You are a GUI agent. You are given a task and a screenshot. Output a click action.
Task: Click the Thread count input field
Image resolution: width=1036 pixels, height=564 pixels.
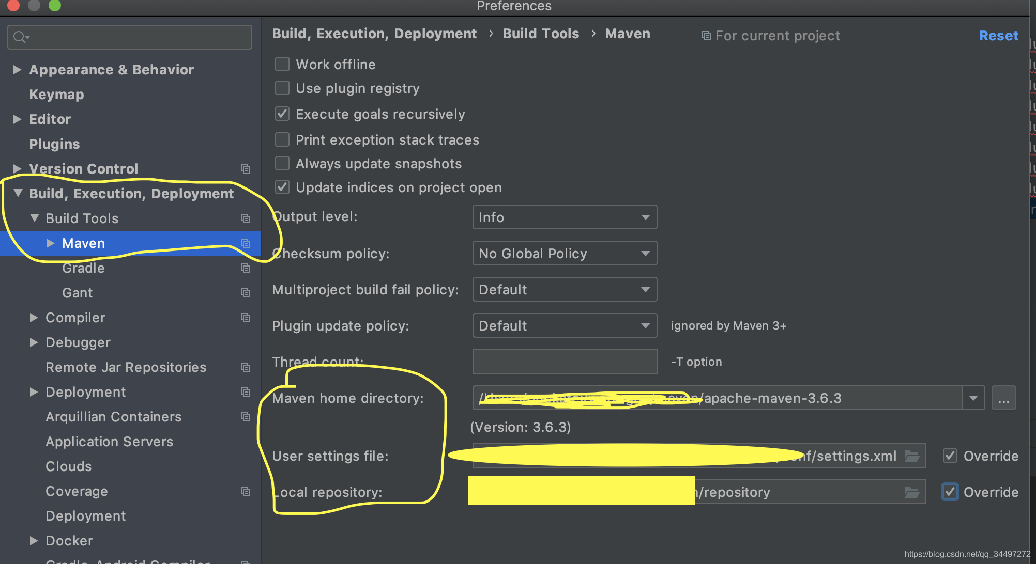pos(565,362)
